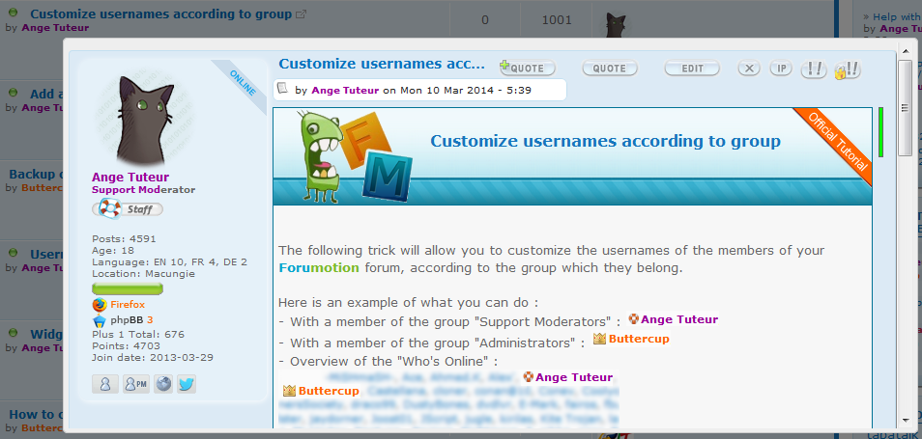
Task: Open poster Twitter via bird icon
Action: click(x=187, y=384)
